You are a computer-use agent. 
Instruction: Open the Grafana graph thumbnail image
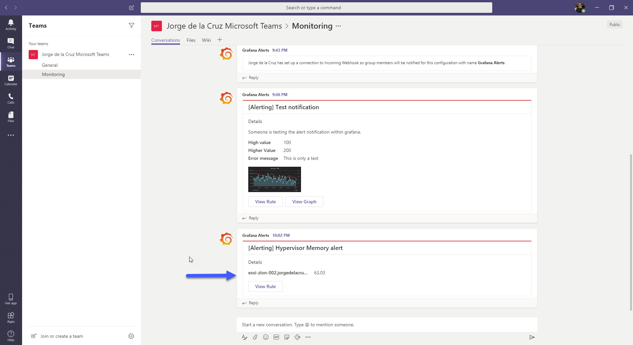pyautogui.click(x=275, y=179)
